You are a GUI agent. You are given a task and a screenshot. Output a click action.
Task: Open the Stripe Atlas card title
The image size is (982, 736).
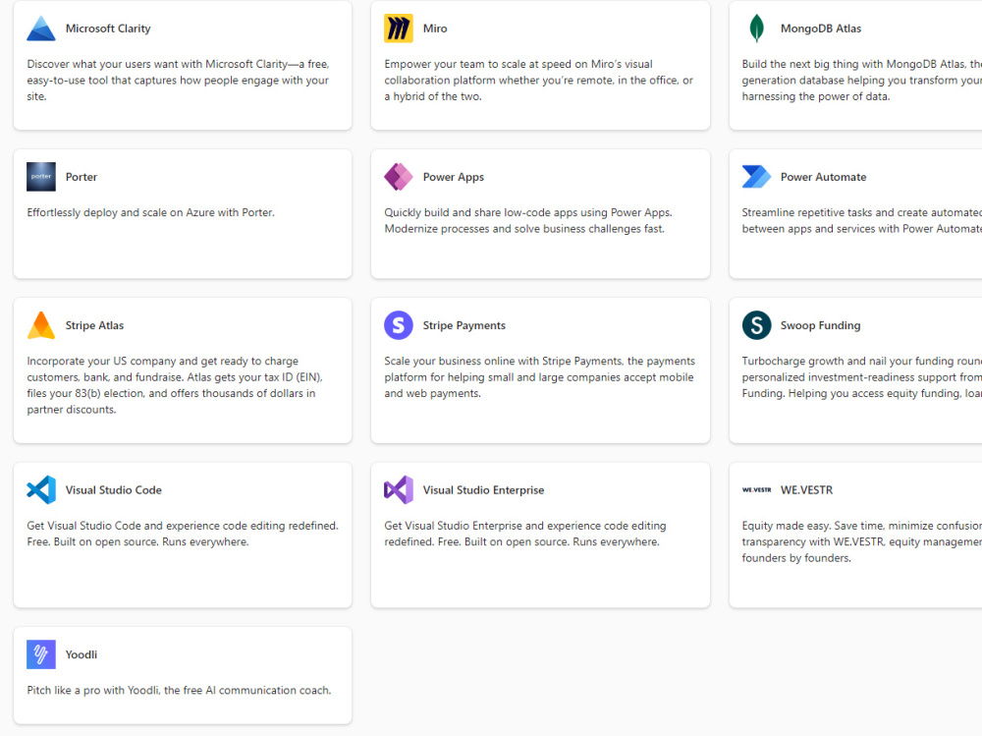pos(94,325)
